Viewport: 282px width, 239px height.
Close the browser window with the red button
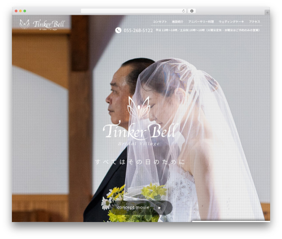[16, 11]
